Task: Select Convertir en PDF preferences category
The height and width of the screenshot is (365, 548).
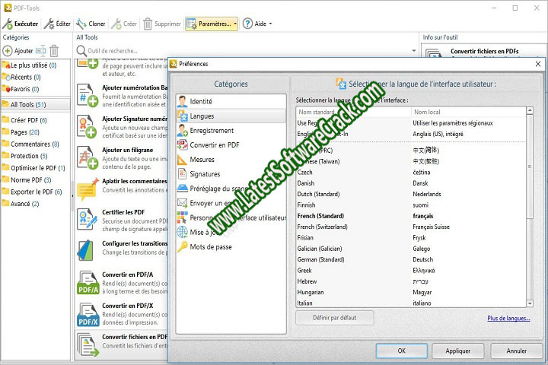Action: click(x=231, y=145)
